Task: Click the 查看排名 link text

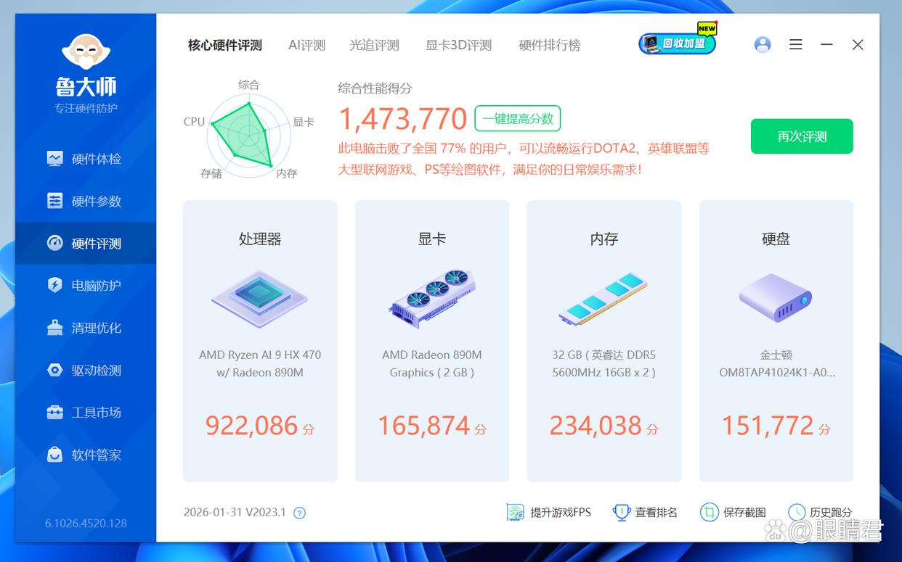Action: [657, 513]
